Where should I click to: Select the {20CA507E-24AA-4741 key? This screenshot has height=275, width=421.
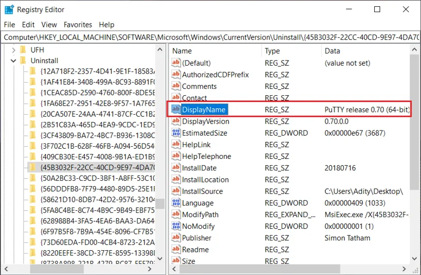(97, 114)
